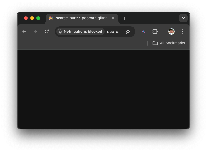Open the sparkle AI assistant icon
Screen dimensions: 207x152
tap(143, 32)
